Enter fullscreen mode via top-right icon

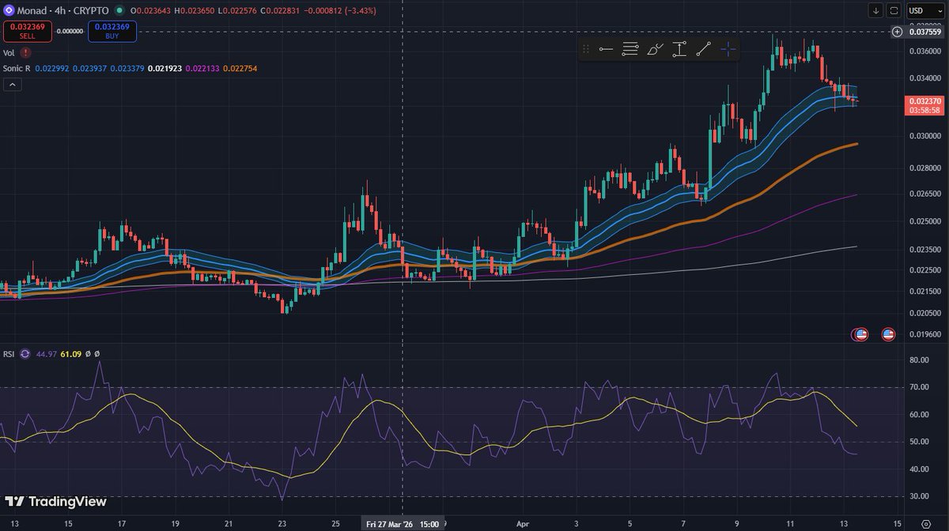pyautogui.click(x=894, y=10)
